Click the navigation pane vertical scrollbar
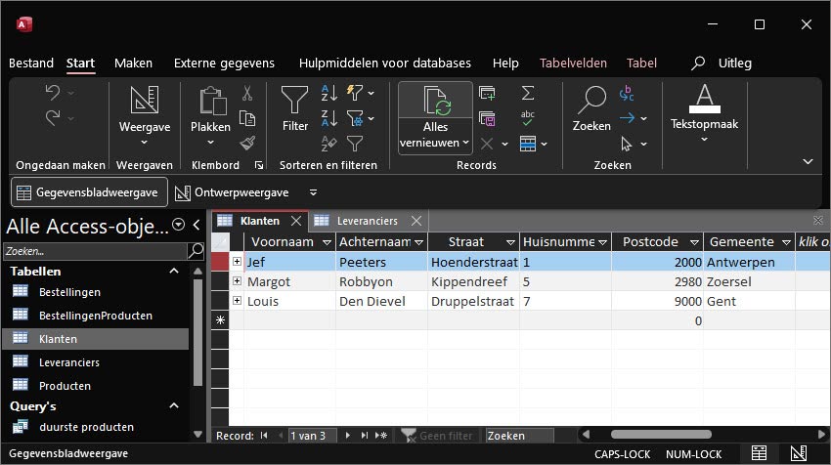 click(197, 332)
